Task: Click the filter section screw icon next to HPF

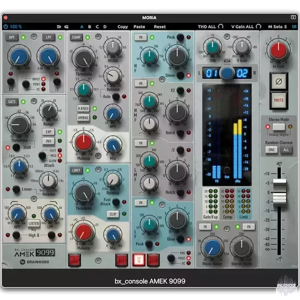Action: tap(34, 36)
